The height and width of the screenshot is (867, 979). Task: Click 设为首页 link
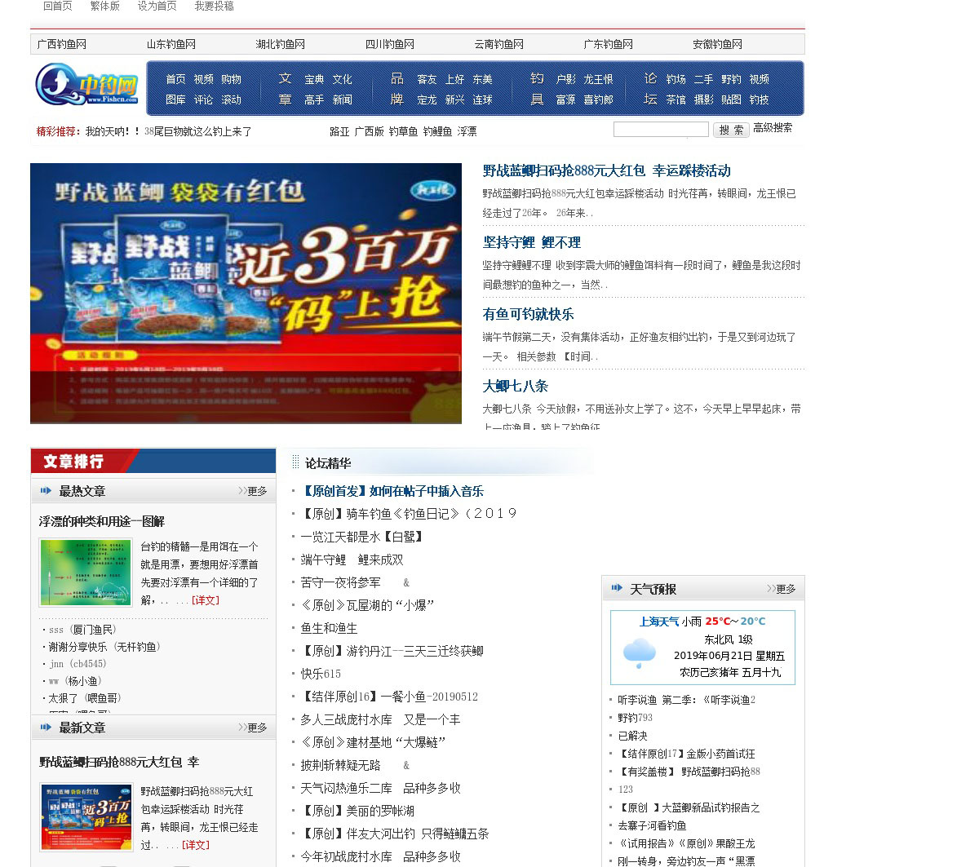(x=157, y=6)
